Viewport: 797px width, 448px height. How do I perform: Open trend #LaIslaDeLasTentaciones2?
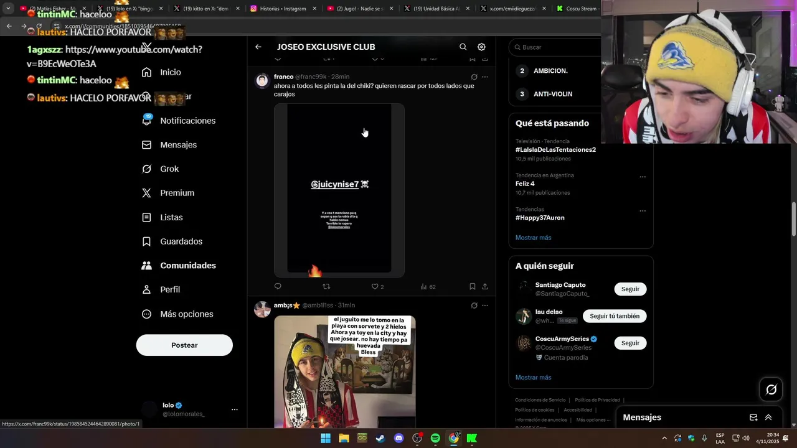555,150
